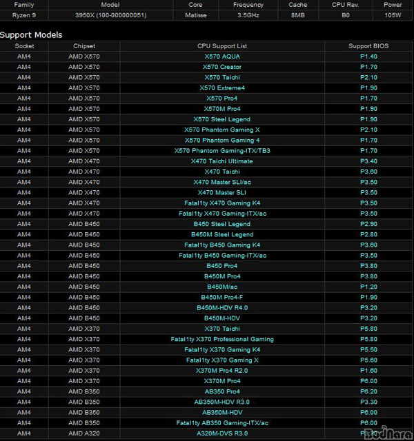The width and height of the screenshot is (414, 441).
Task: Click the Support Models heading
Action: [31, 35]
